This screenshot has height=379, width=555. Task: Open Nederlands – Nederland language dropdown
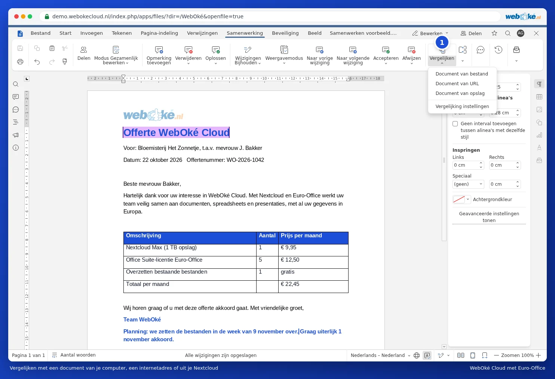[x=380, y=355]
